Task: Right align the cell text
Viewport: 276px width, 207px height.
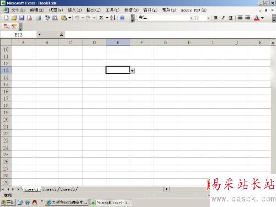Action: [248, 18]
